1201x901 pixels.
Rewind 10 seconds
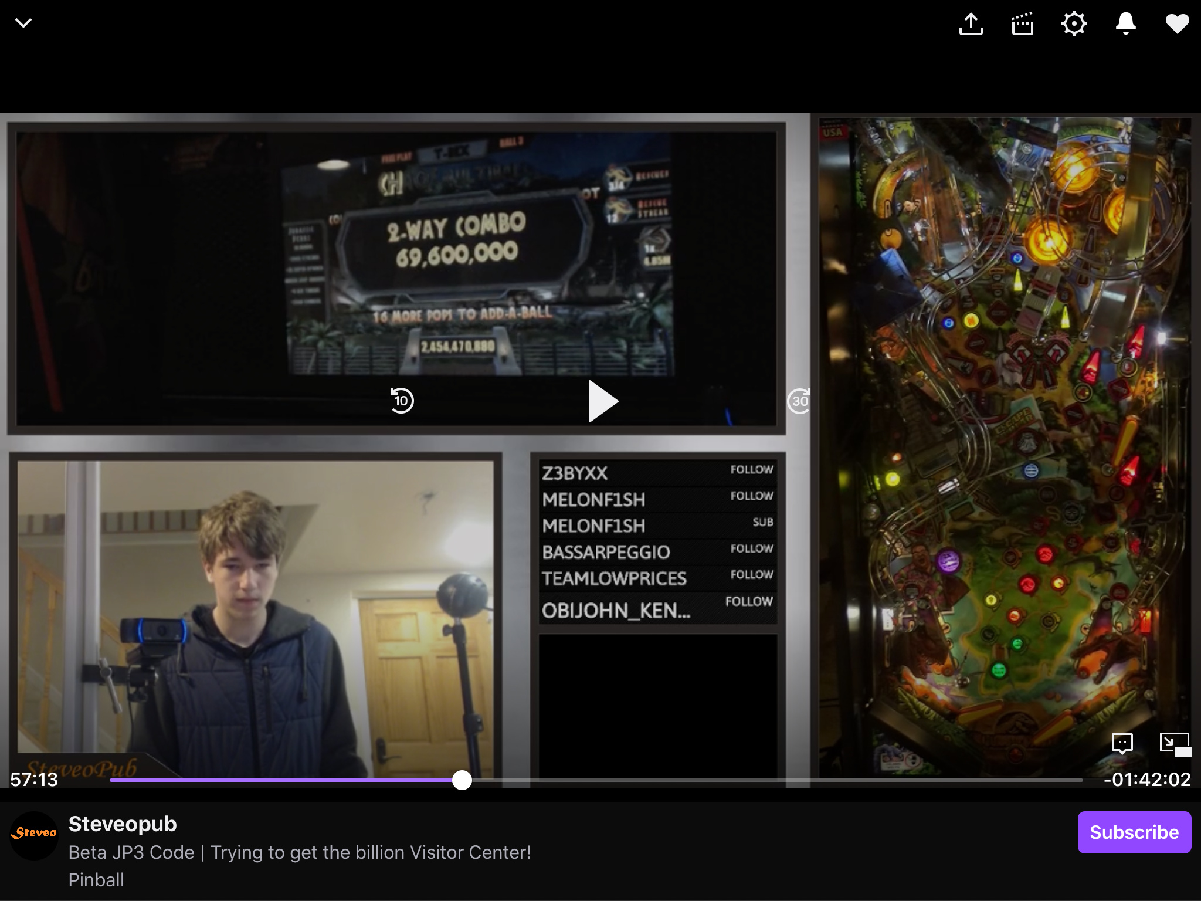pyautogui.click(x=402, y=401)
